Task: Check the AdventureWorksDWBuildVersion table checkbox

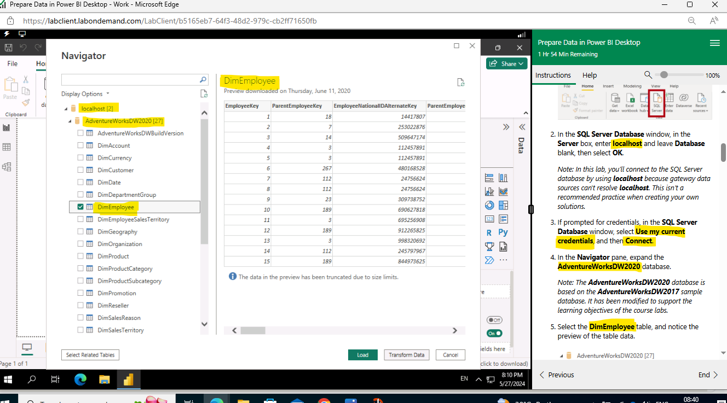Action: pos(80,133)
